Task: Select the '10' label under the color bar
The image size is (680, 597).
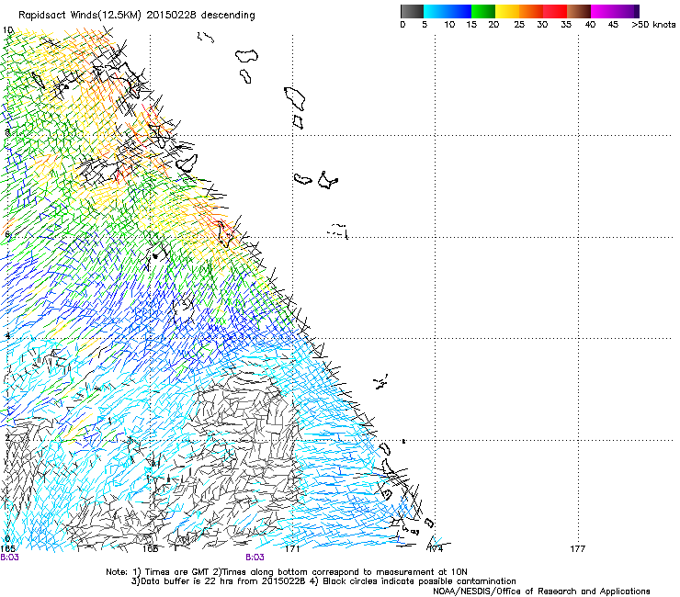Action: point(449,25)
